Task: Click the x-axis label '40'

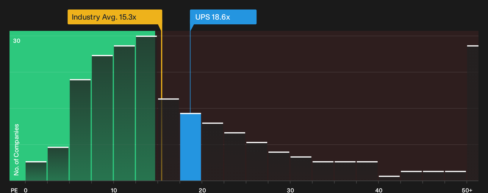Action: [x=379, y=190]
